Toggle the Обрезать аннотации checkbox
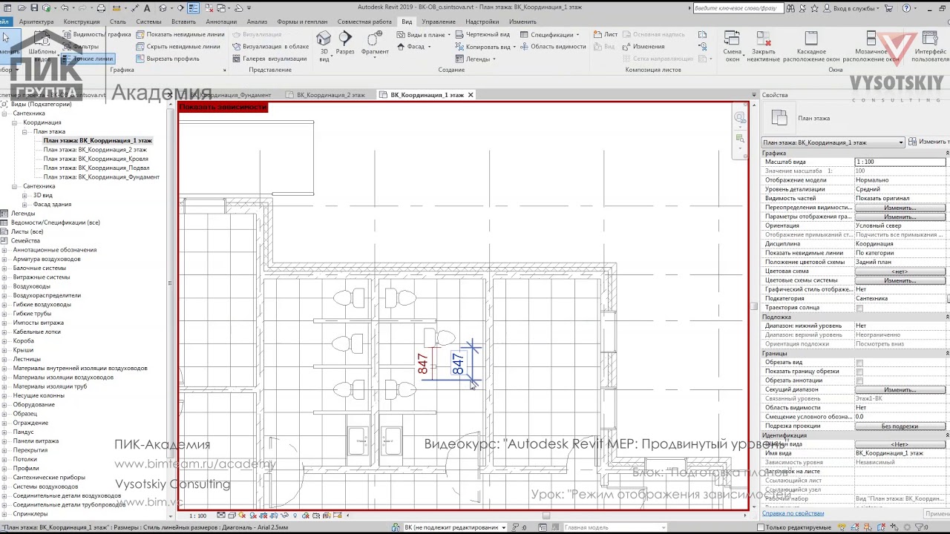 click(859, 380)
